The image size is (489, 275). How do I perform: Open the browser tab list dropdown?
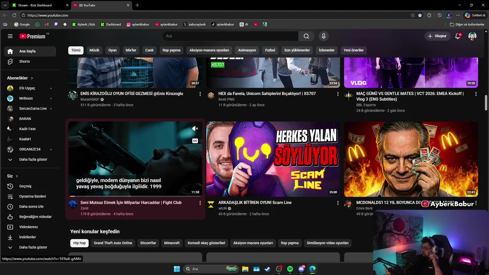pos(5,5)
